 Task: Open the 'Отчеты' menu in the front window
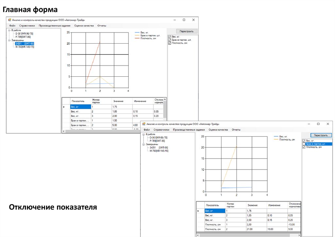[236, 130]
